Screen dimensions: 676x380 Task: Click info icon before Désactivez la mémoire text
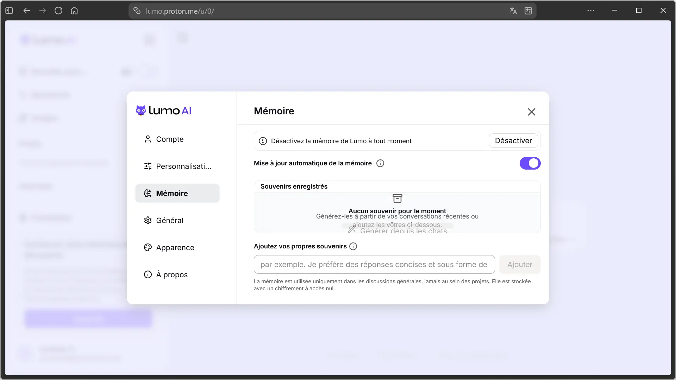(x=263, y=141)
